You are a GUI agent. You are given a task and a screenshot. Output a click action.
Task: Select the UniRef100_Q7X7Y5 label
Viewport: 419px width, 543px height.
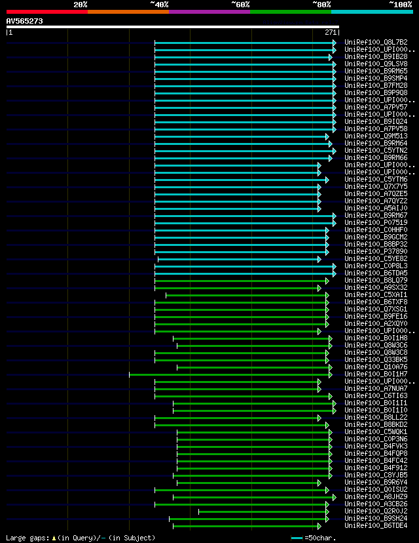[376, 187]
